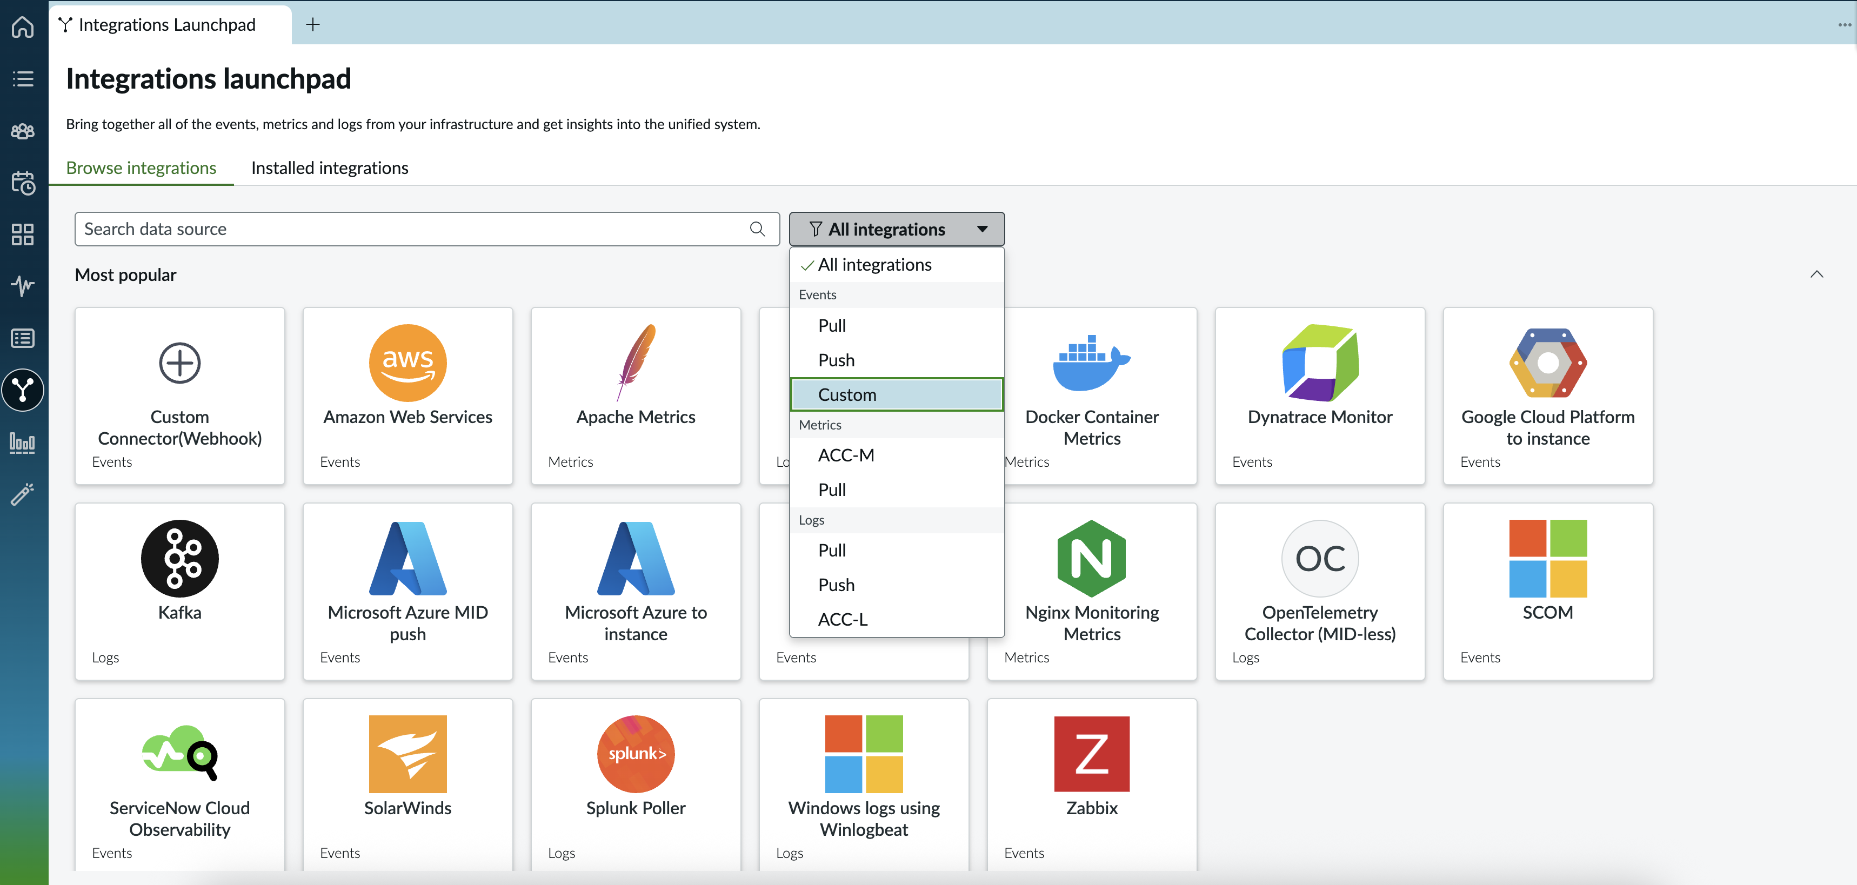Select the Apache Metrics feather logo
This screenshot has width=1857, height=885.
click(636, 363)
